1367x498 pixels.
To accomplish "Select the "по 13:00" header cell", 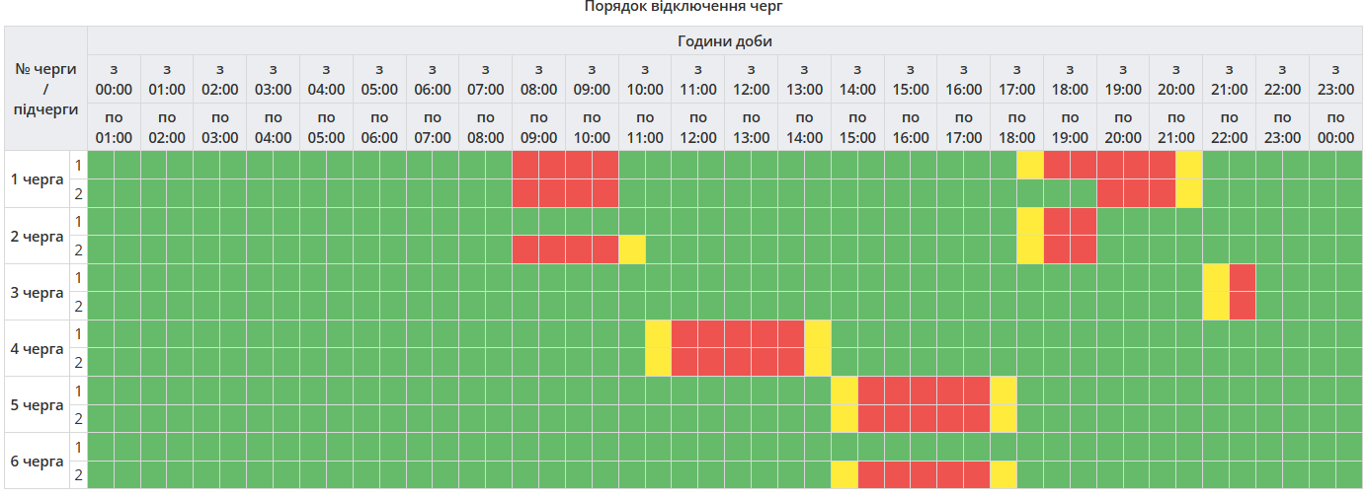I will (x=751, y=127).
